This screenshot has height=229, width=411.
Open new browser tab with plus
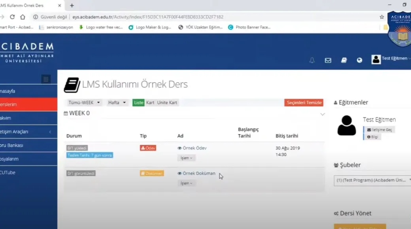click(x=72, y=5)
